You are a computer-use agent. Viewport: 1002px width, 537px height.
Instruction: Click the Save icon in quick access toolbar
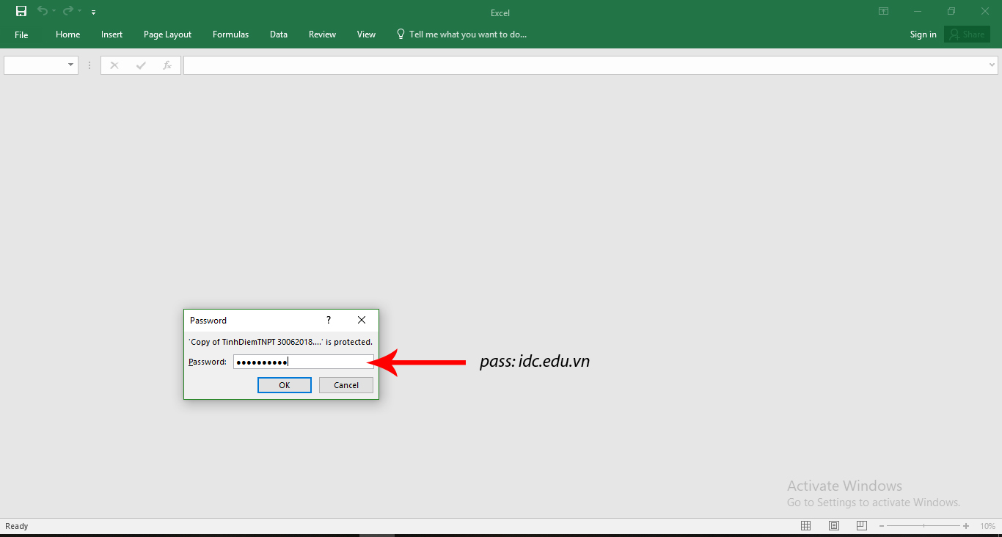click(21, 11)
